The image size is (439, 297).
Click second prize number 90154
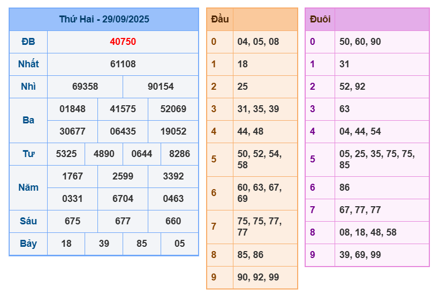point(161,87)
